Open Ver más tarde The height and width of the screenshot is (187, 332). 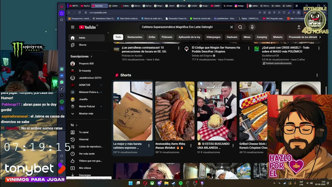(x=87, y=154)
